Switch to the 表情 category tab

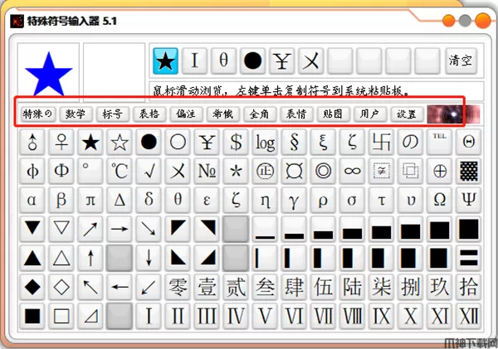tap(296, 114)
